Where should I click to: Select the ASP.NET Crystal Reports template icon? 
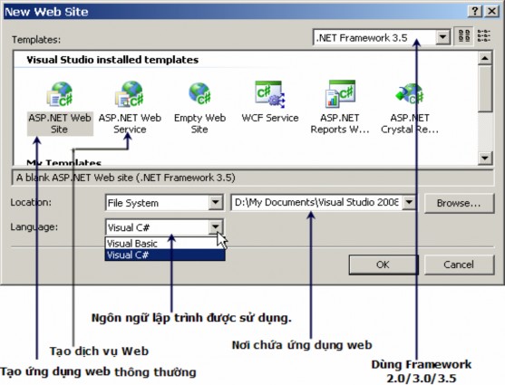click(x=410, y=94)
